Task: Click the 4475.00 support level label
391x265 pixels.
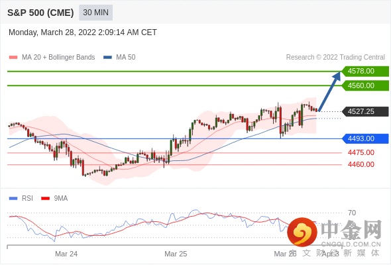Action: (x=361, y=152)
